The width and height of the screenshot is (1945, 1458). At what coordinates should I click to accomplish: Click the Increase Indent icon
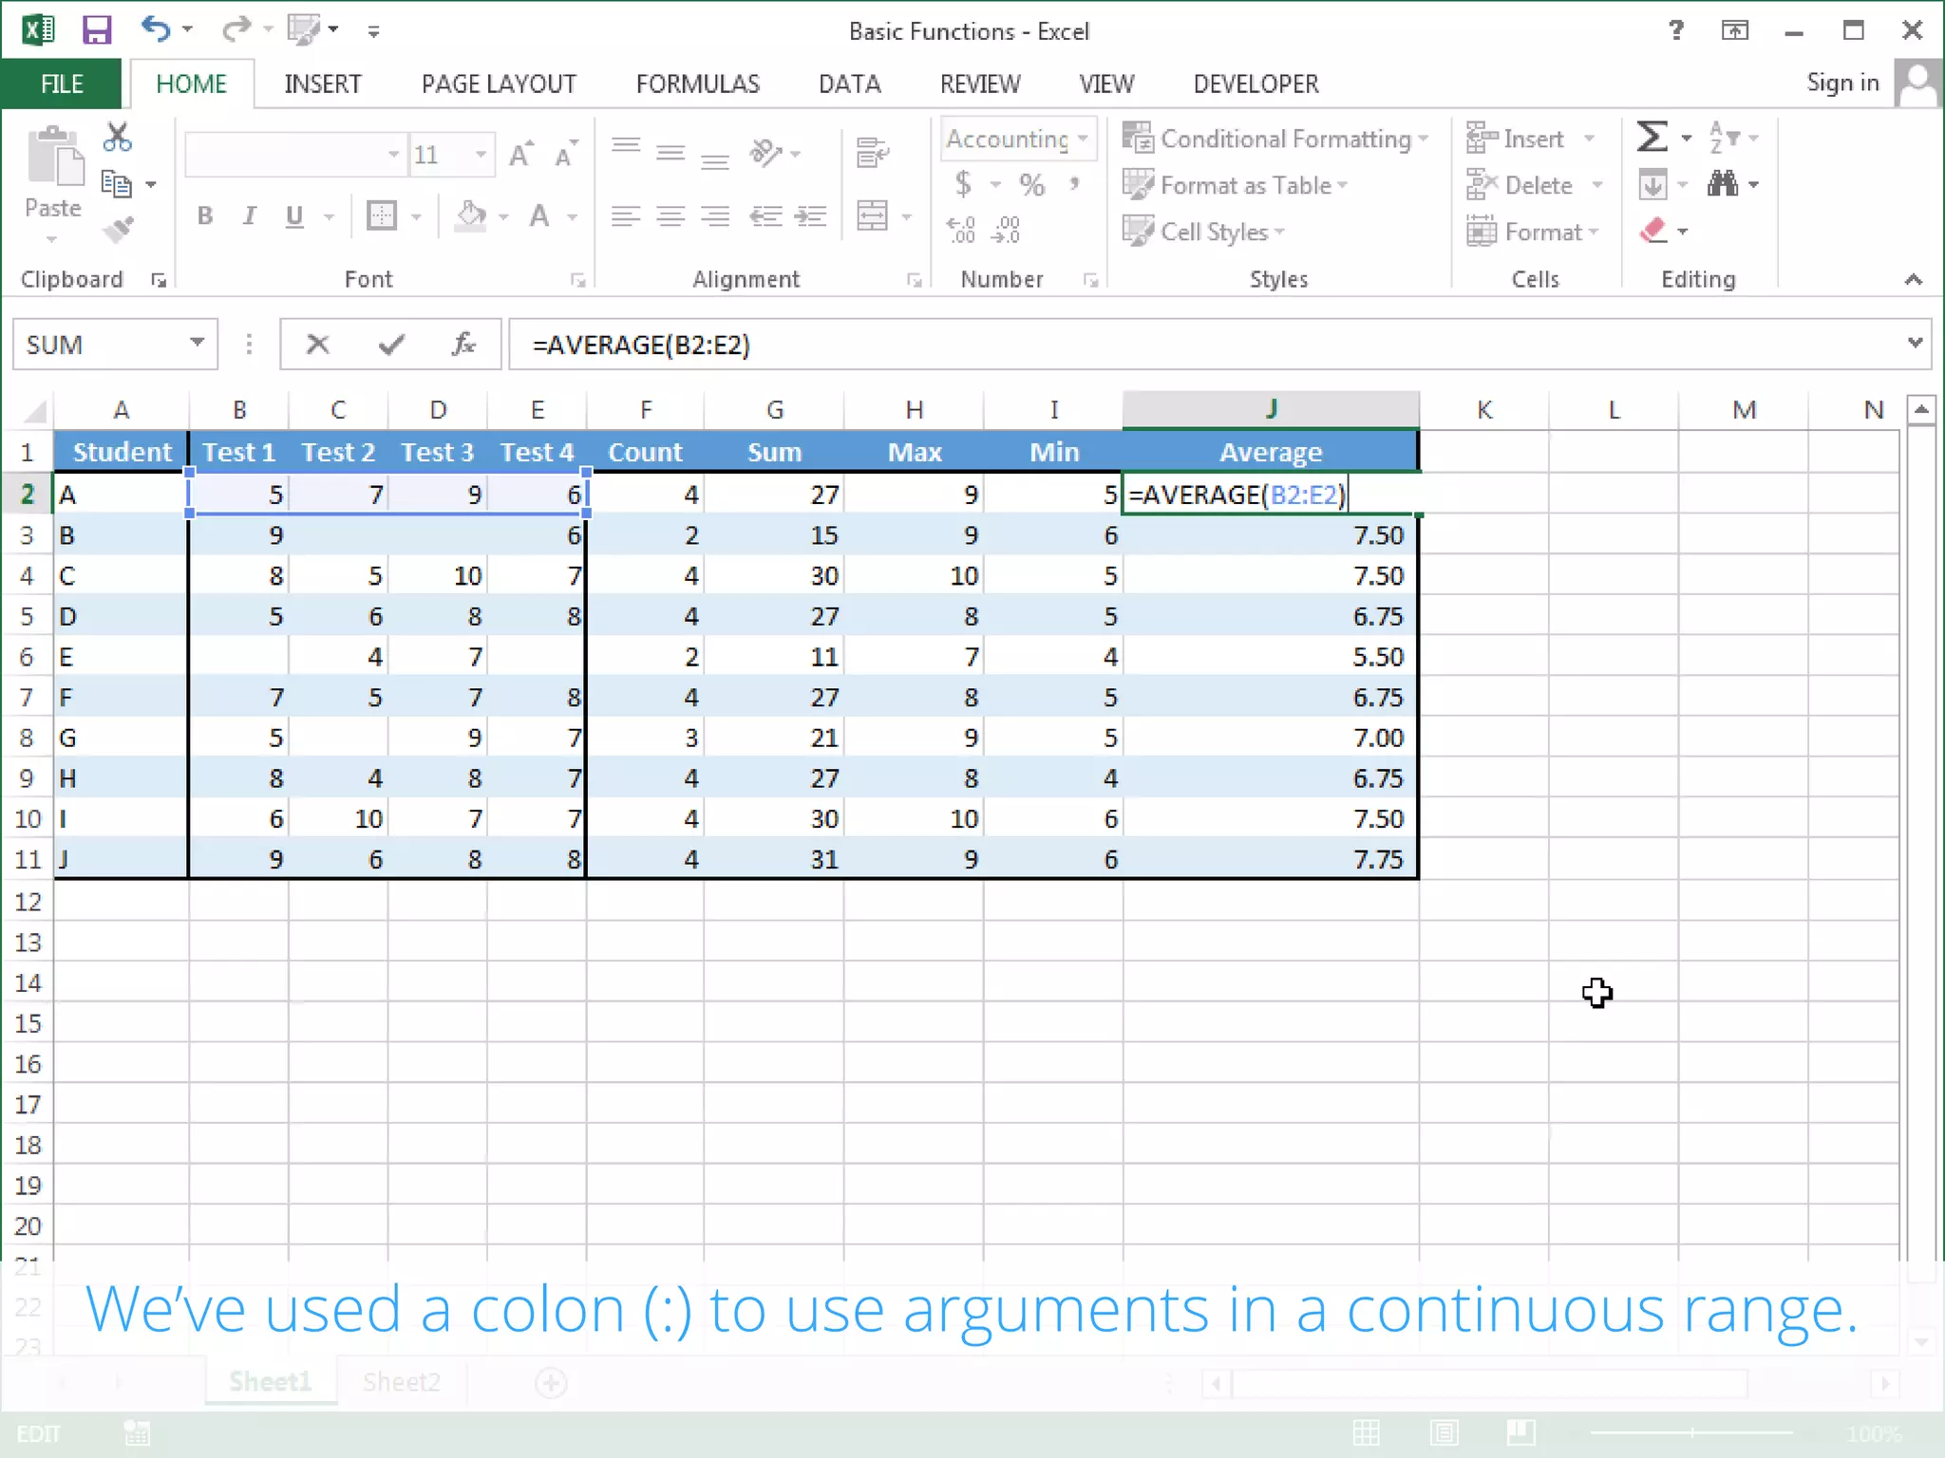tap(810, 216)
